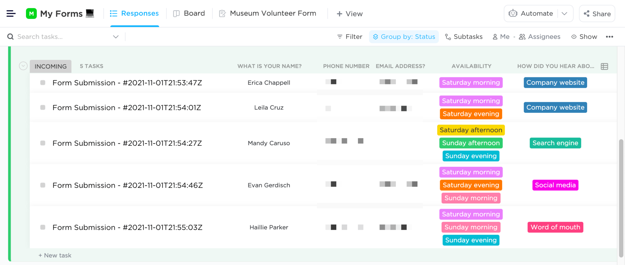The height and width of the screenshot is (265, 625).
Task: Click status box for Erica Chappell submission
Action: point(43,83)
